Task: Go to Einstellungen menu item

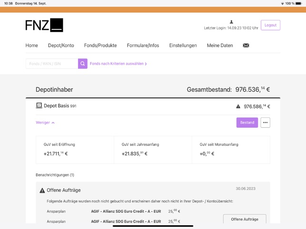Action: pyautogui.click(x=183, y=46)
